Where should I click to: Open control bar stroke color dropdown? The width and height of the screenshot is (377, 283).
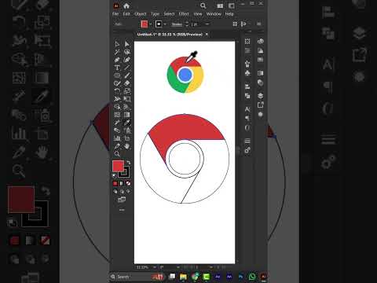point(165,24)
